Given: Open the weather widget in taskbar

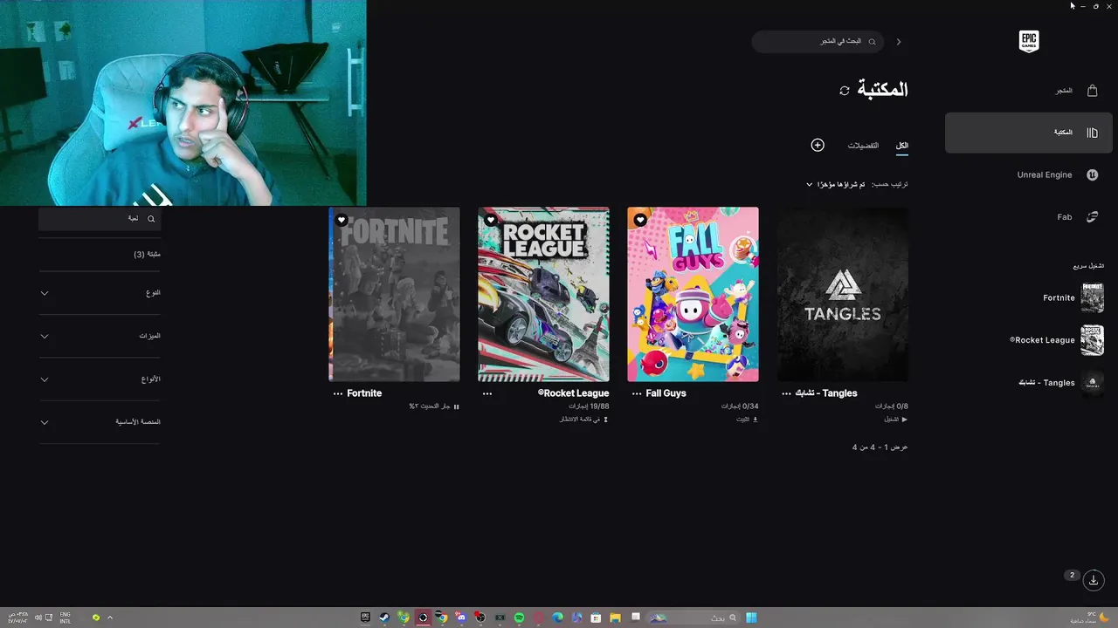Looking at the screenshot, I should coord(1089,618).
